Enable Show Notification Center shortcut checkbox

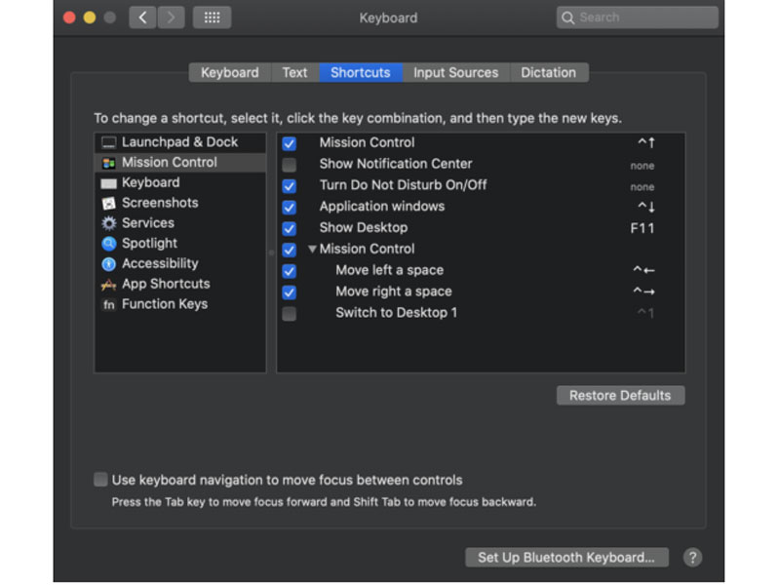tap(290, 165)
